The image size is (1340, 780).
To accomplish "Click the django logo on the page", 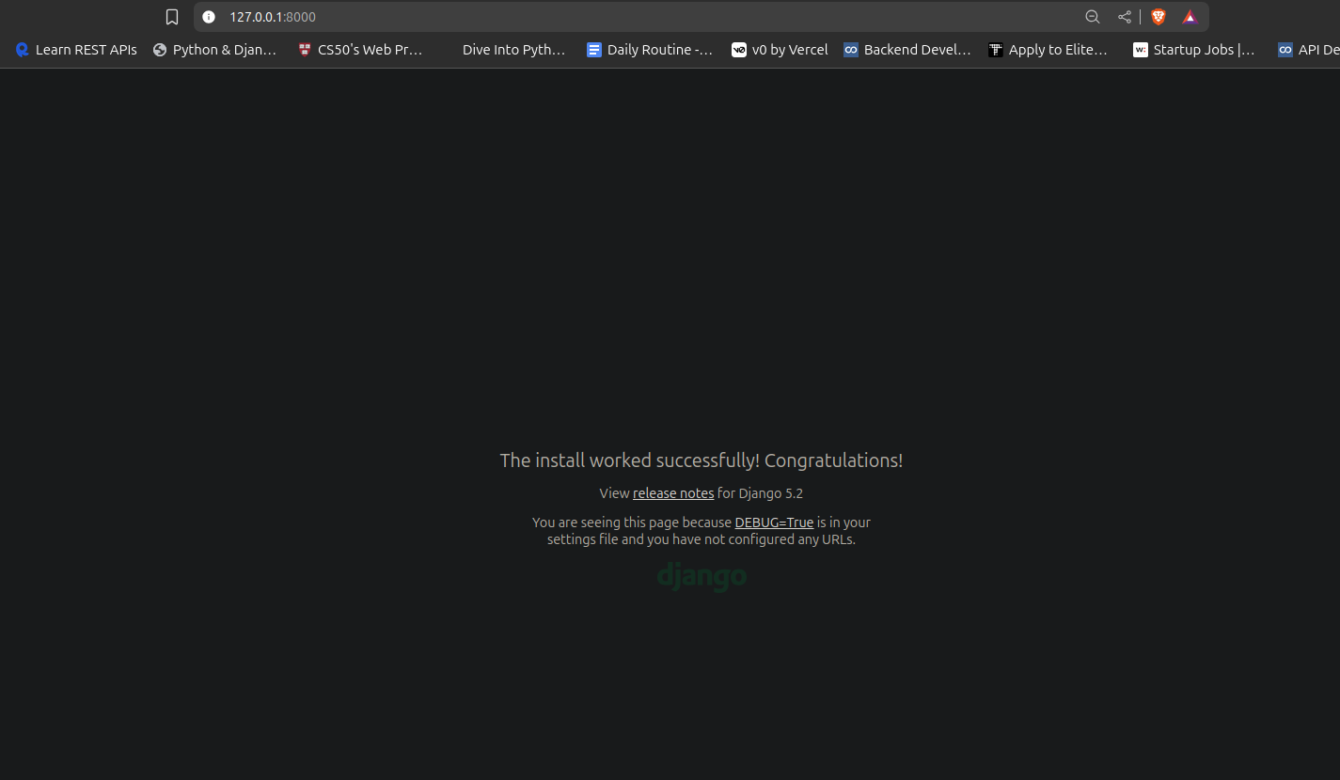I will [702, 576].
